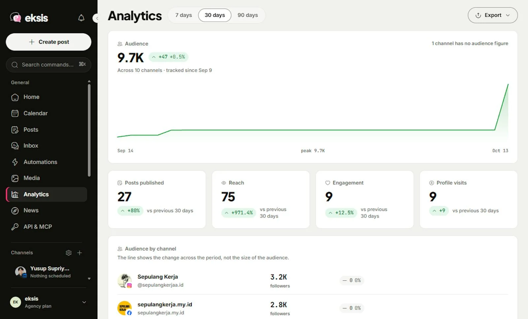Viewport: 528px width, 319px height.
Task: Click the Audience +47 +0.5% badge
Action: point(169,57)
